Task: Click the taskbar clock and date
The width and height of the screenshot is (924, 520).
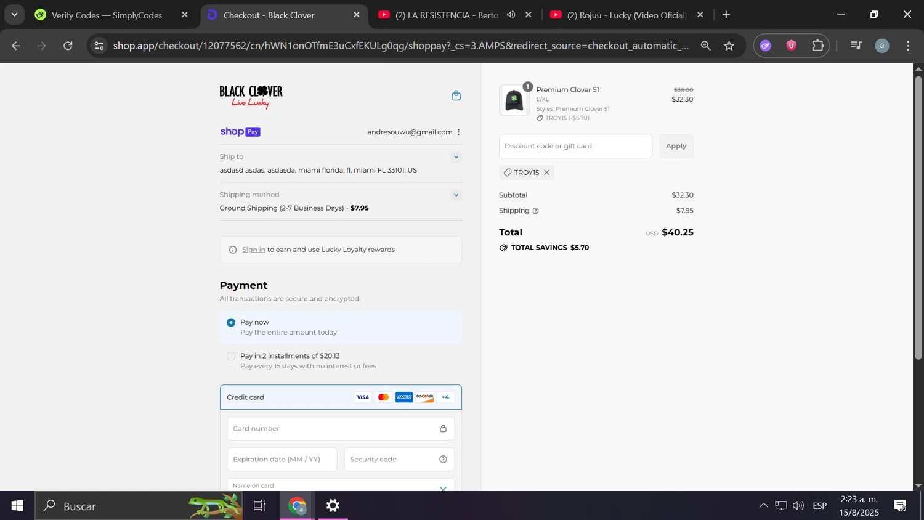Action: (x=860, y=506)
